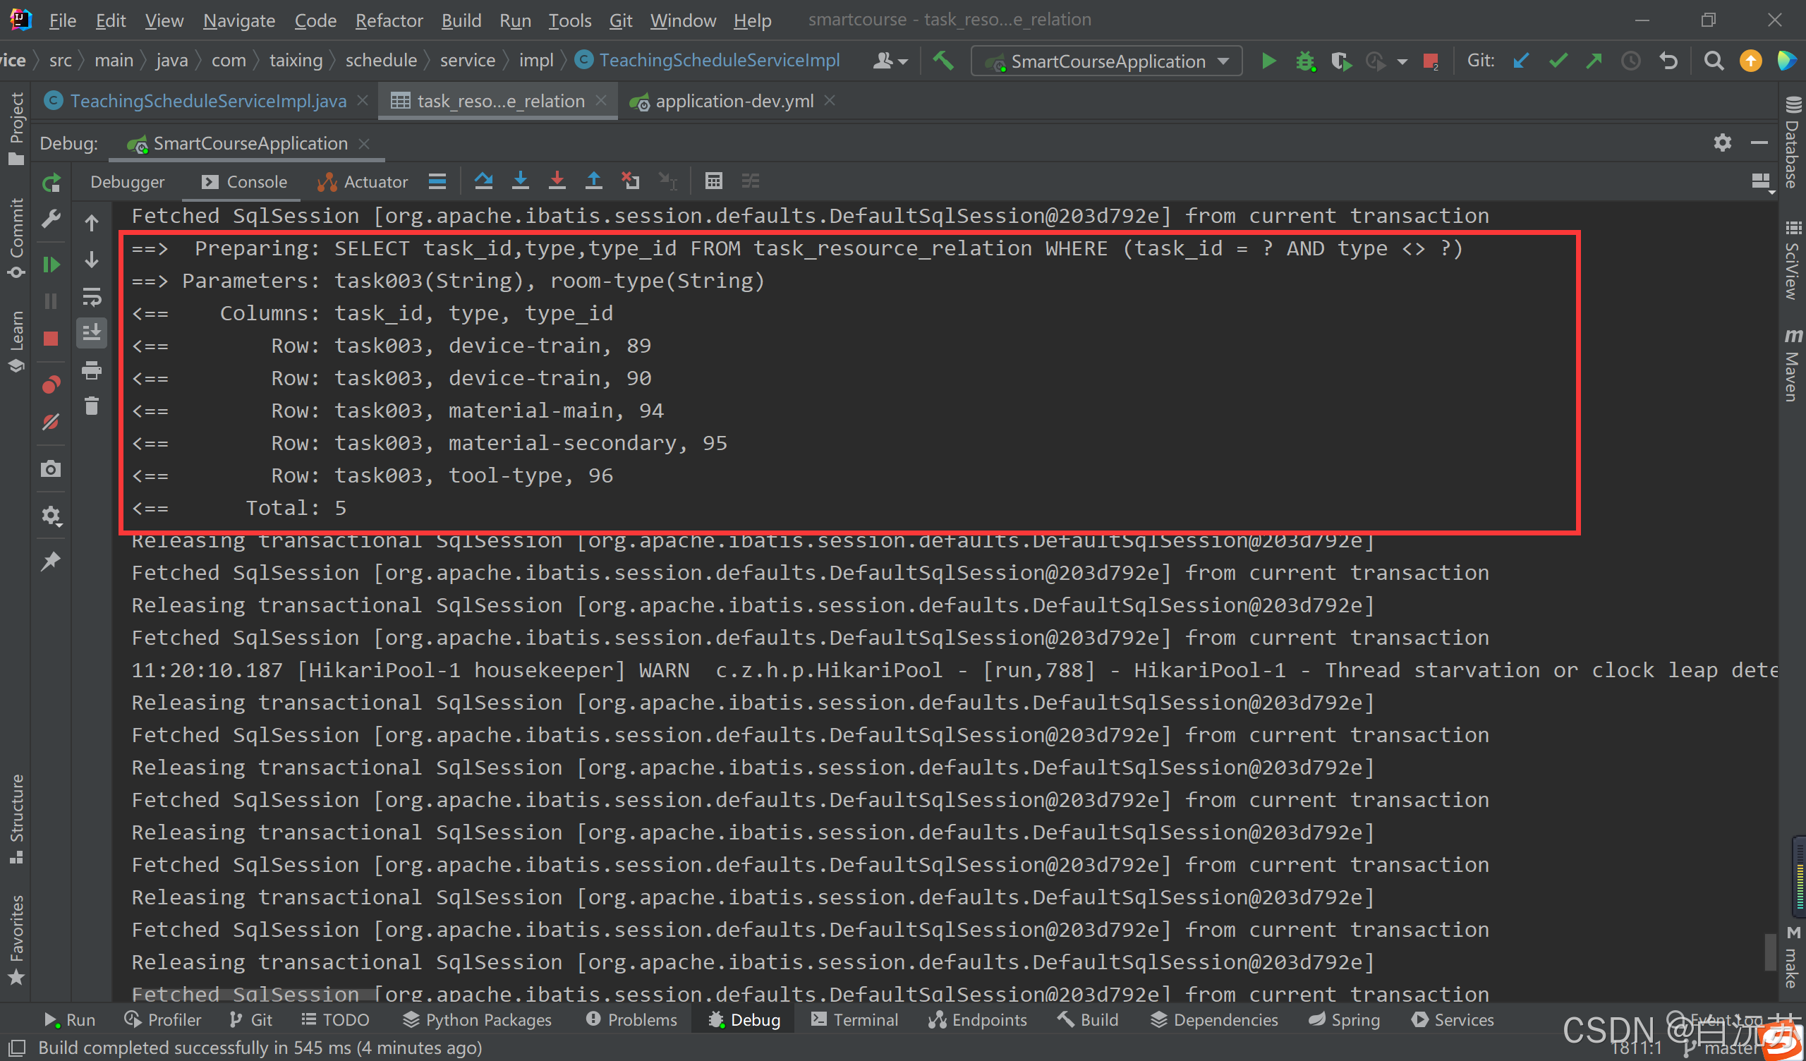The image size is (1806, 1061).
Task: Open the user account dropdown in the toolbar
Action: coord(890,61)
